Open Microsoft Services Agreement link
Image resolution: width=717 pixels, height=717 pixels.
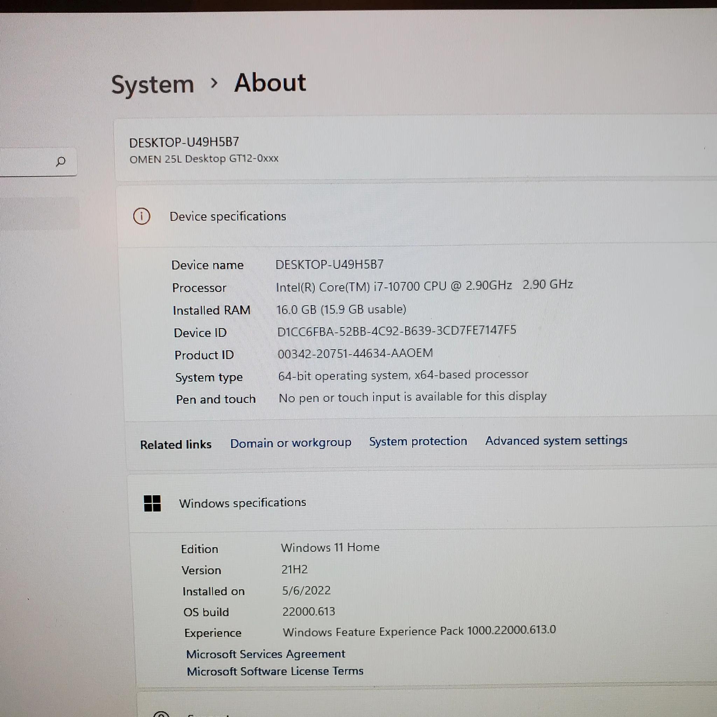[265, 654]
